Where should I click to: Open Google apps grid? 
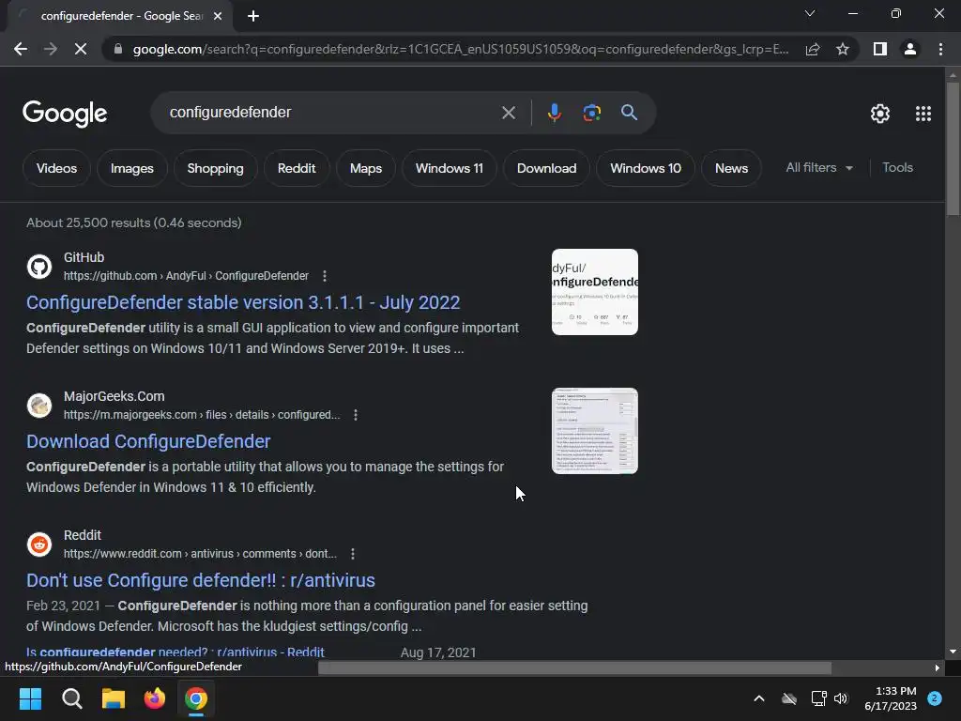click(923, 114)
